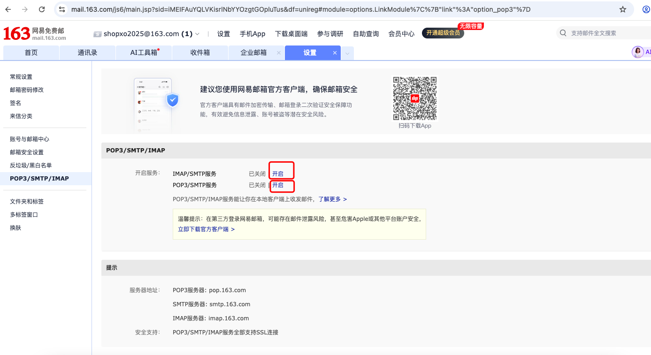Screen dimensions: 651x355
Task: View site information icon in address bar
Action: coord(62,9)
